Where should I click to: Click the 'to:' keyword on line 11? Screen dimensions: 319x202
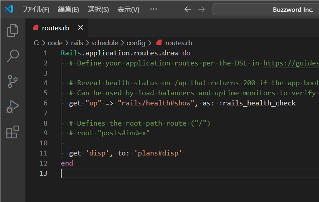click(124, 153)
